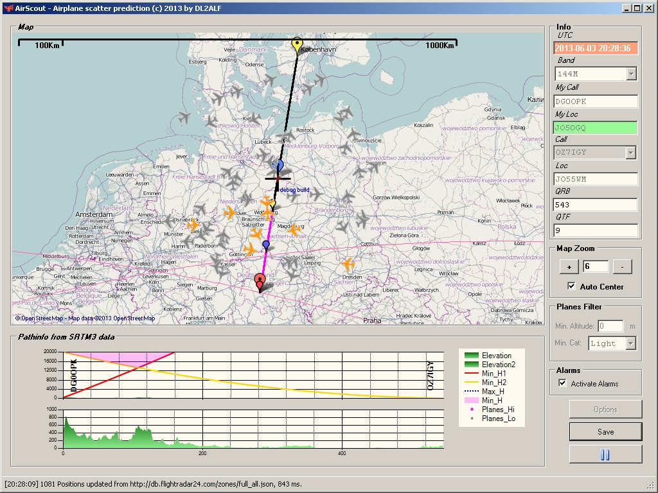Click the light blue pin above the crosshair
The width and height of the screenshot is (658, 493).
[278, 166]
